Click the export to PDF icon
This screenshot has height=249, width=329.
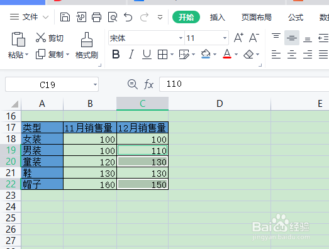point(81,17)
